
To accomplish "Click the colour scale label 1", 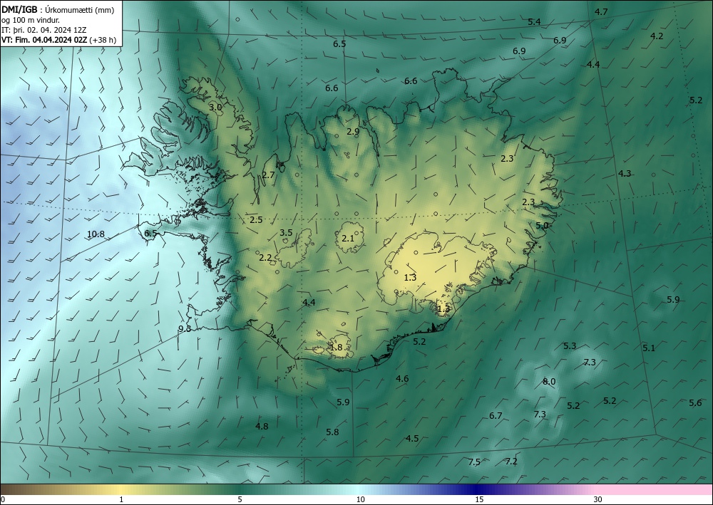I will (121, 499).
